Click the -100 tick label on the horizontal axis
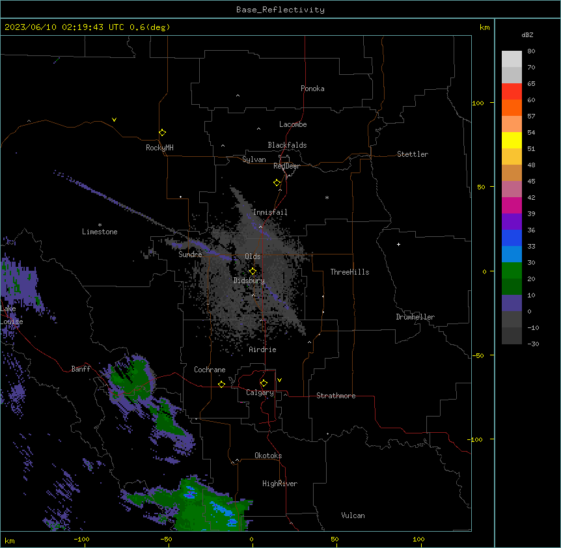561x548 pixels. click(81, 539)
